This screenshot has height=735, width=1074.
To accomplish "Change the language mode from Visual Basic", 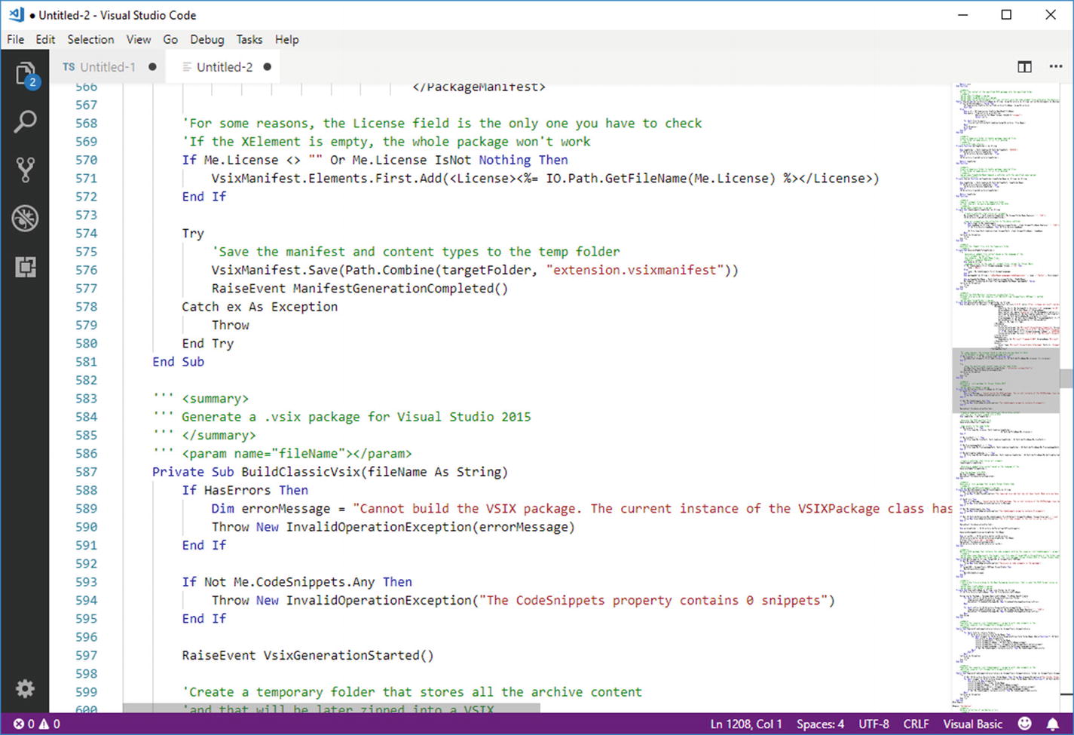I will [x=973, y=723].
